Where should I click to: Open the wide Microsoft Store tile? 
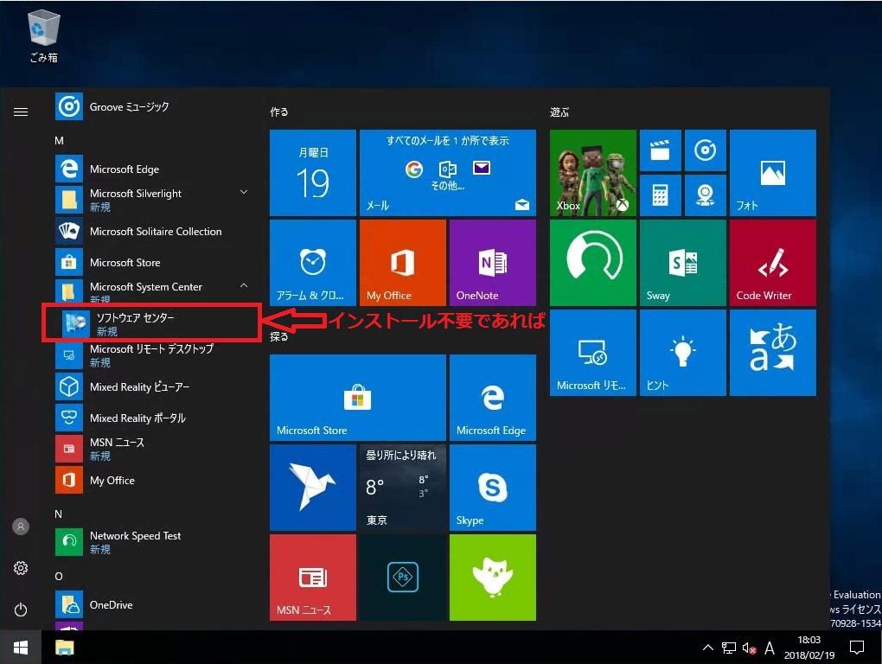358,398
